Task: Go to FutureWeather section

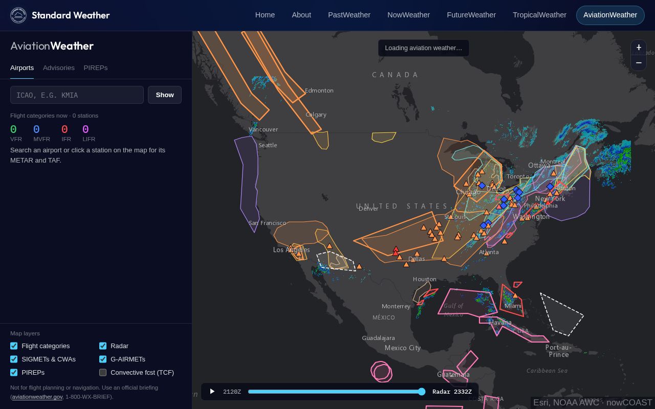Action: (x=471, y=15)
